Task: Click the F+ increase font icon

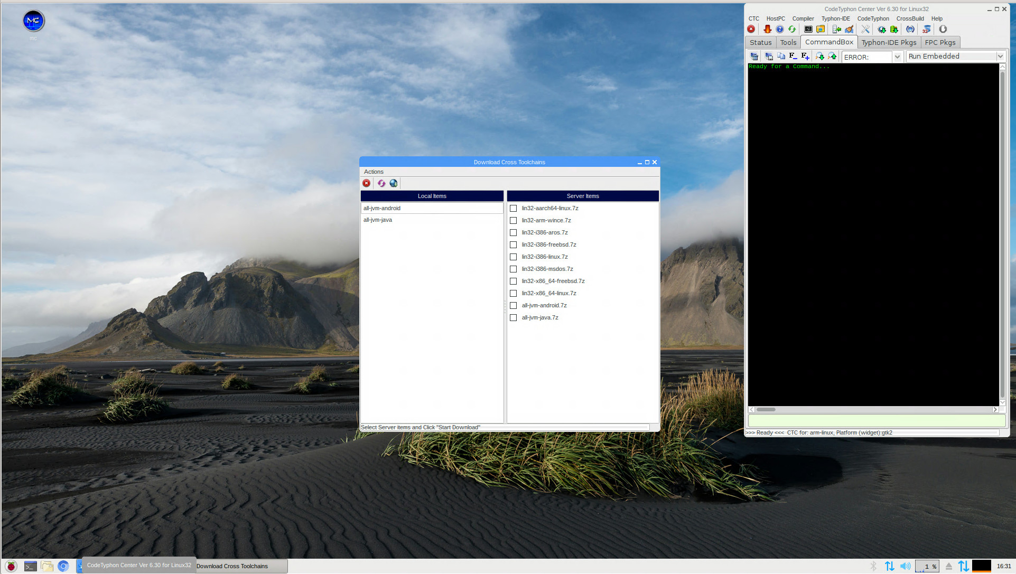Action: (805, 57)
